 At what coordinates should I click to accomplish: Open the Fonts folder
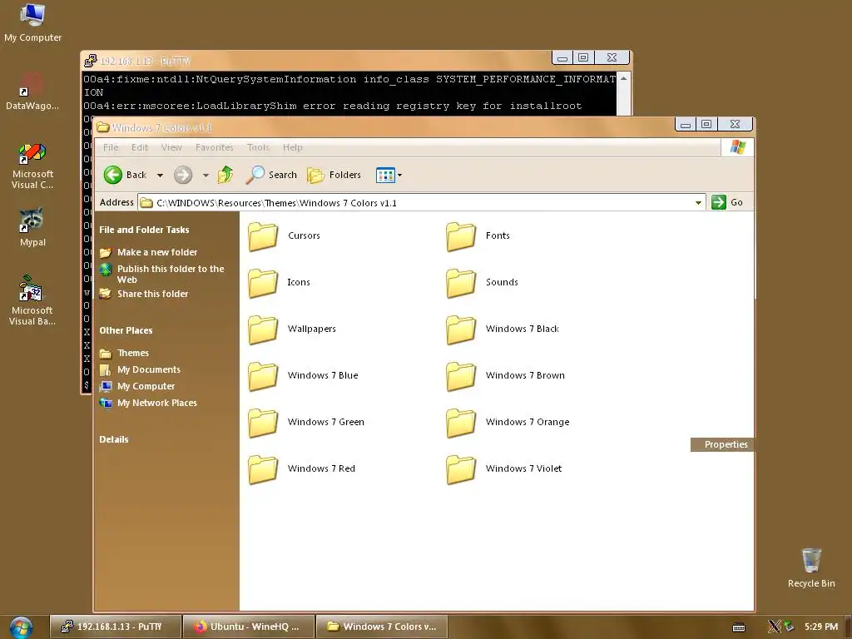(478, 235)
